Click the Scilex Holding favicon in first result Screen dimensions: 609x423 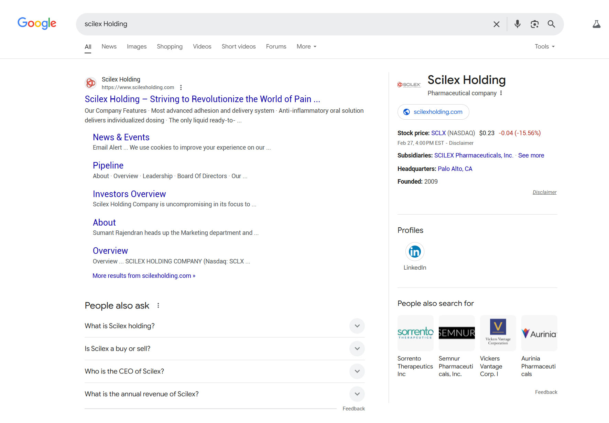pyautogui.click(x=91, y=83)
